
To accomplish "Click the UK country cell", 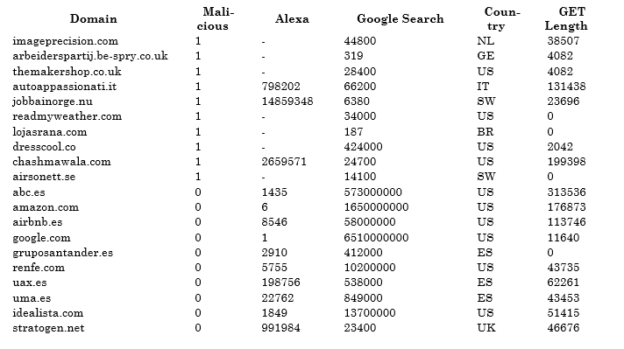I will click(x=486, y=327).
